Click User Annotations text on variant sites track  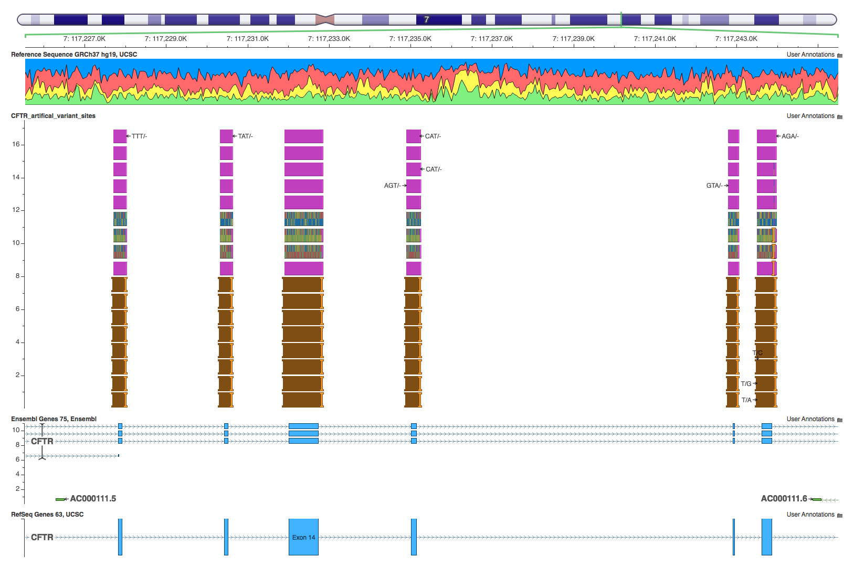[x=810, y=116]
